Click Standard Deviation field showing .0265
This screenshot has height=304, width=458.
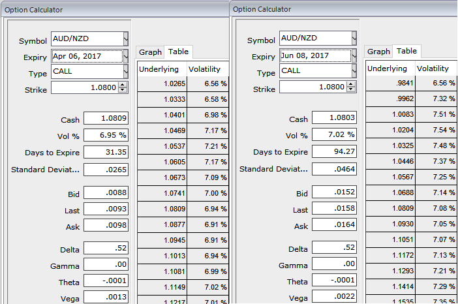coord(106,170)
